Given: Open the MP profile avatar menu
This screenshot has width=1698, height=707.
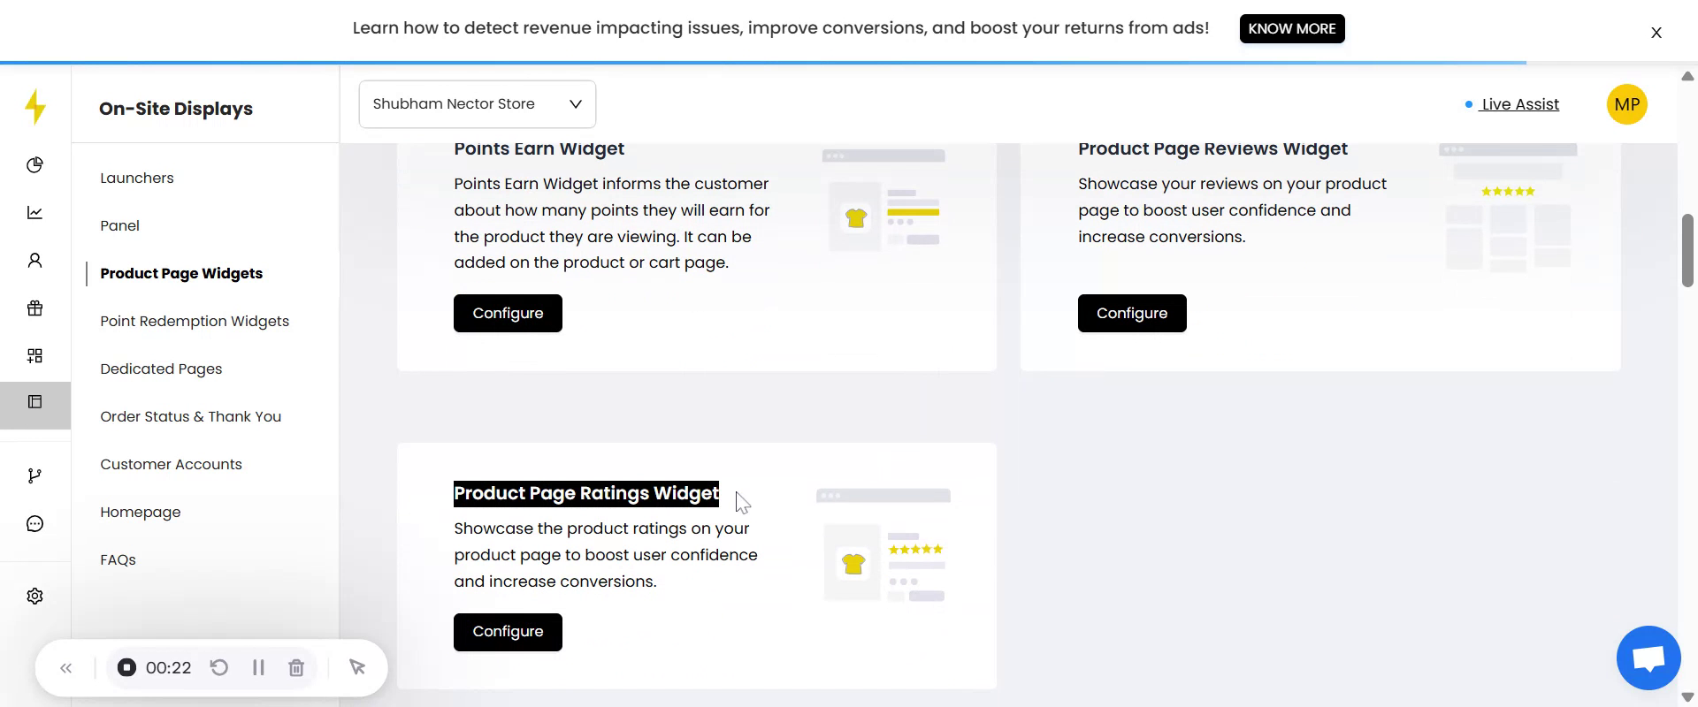Looking at the screenshot, I should (1626, 104).
